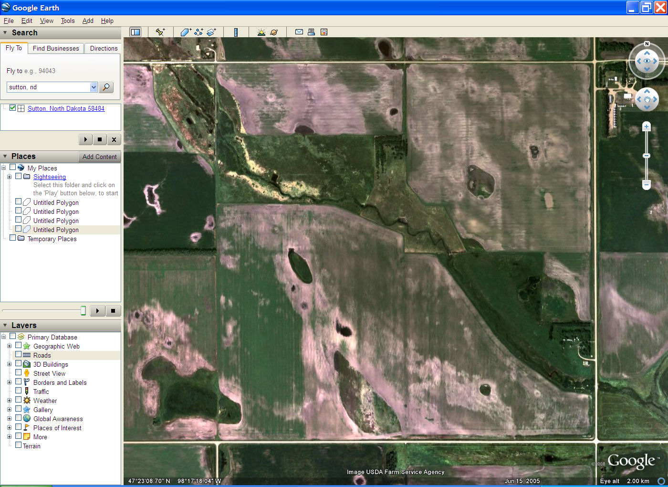Click the Weather layer sun icon
Screen dimensions: 668x487
click(x=27, y=400)
